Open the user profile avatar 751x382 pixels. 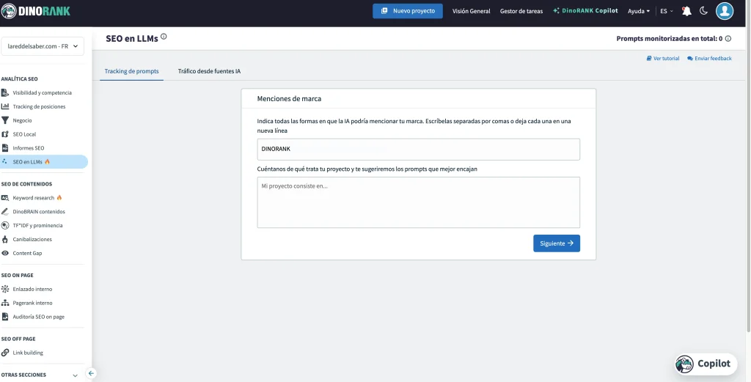click(x=725, y=11)
